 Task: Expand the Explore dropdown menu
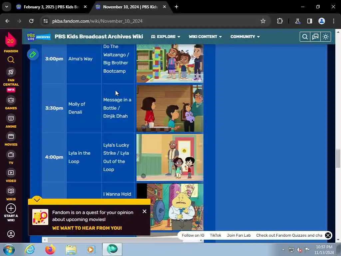pos(166,37)
